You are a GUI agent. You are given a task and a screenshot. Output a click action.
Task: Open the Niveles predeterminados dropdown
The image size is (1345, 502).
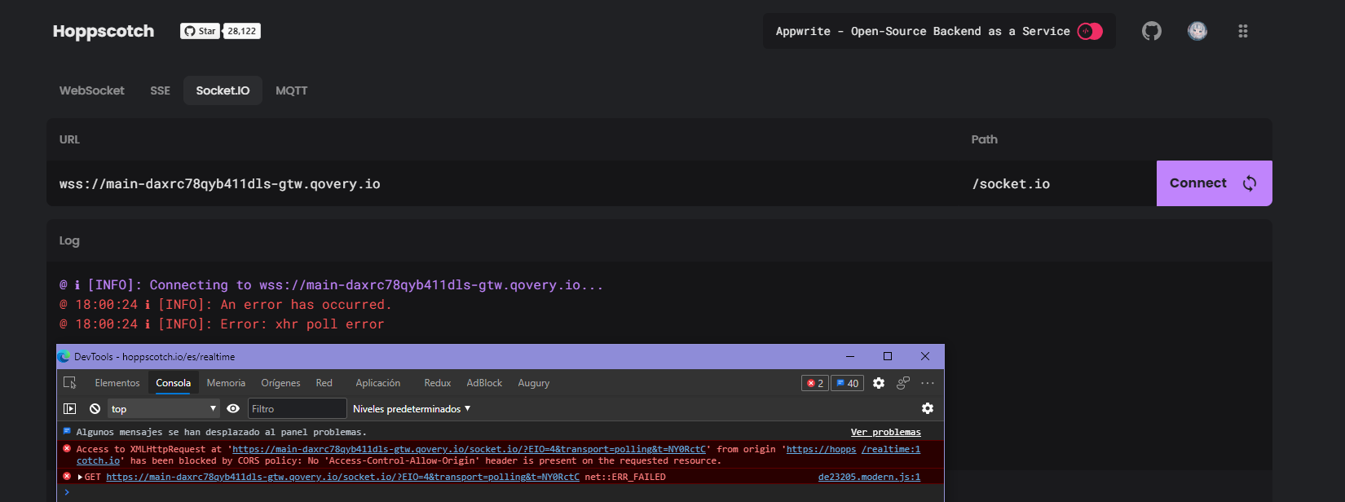click(x=412, y=409)
